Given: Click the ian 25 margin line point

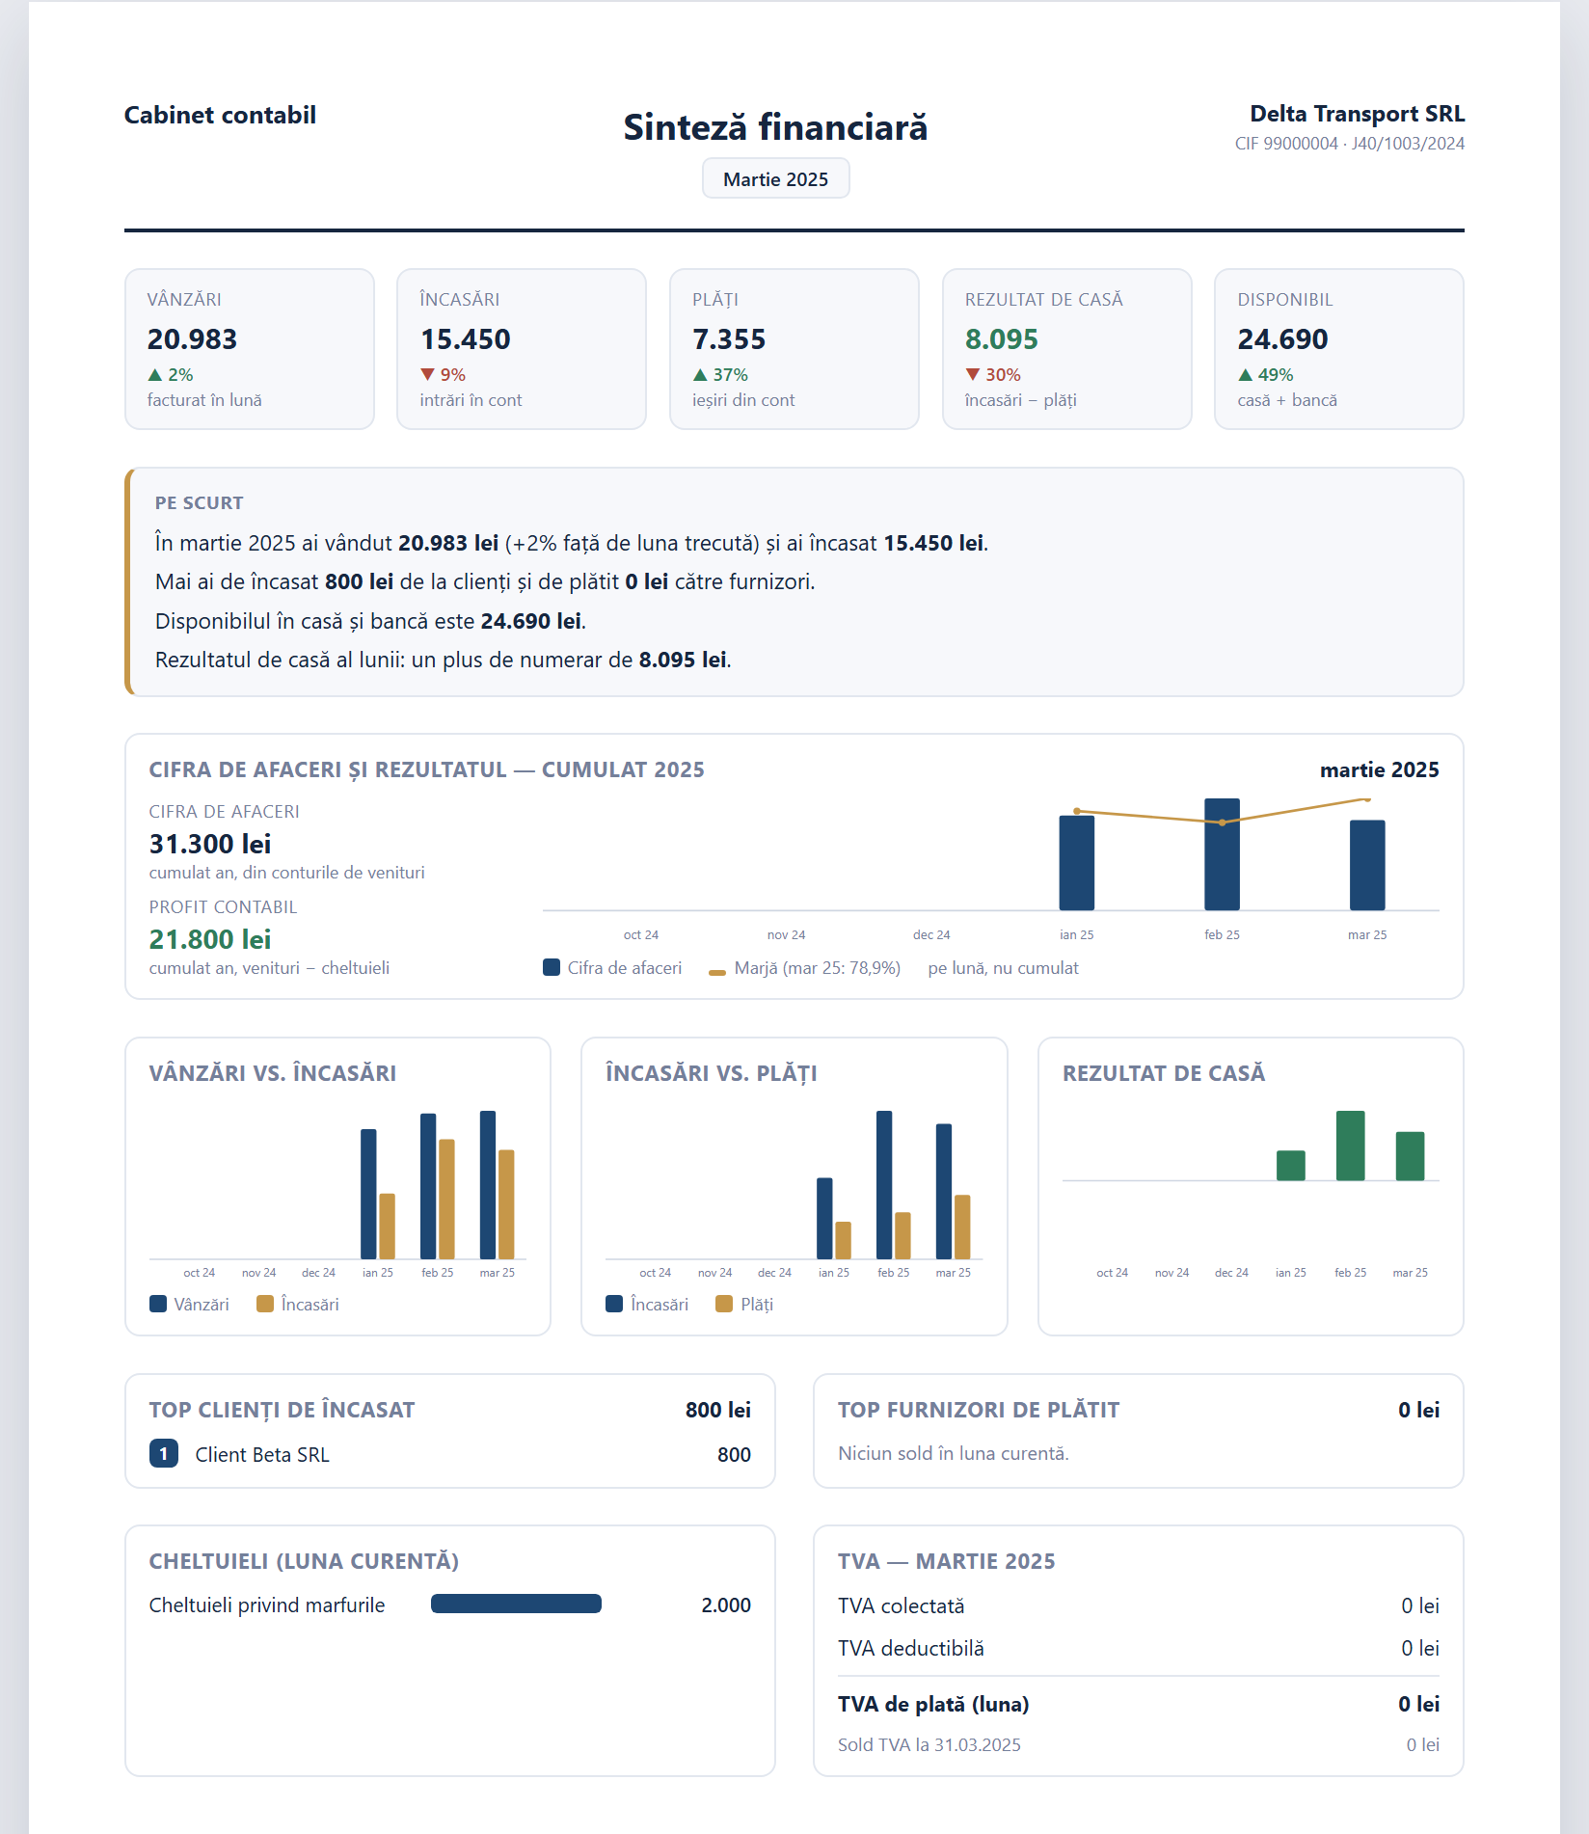Looking at the screenshot, I should point(1077,811).
